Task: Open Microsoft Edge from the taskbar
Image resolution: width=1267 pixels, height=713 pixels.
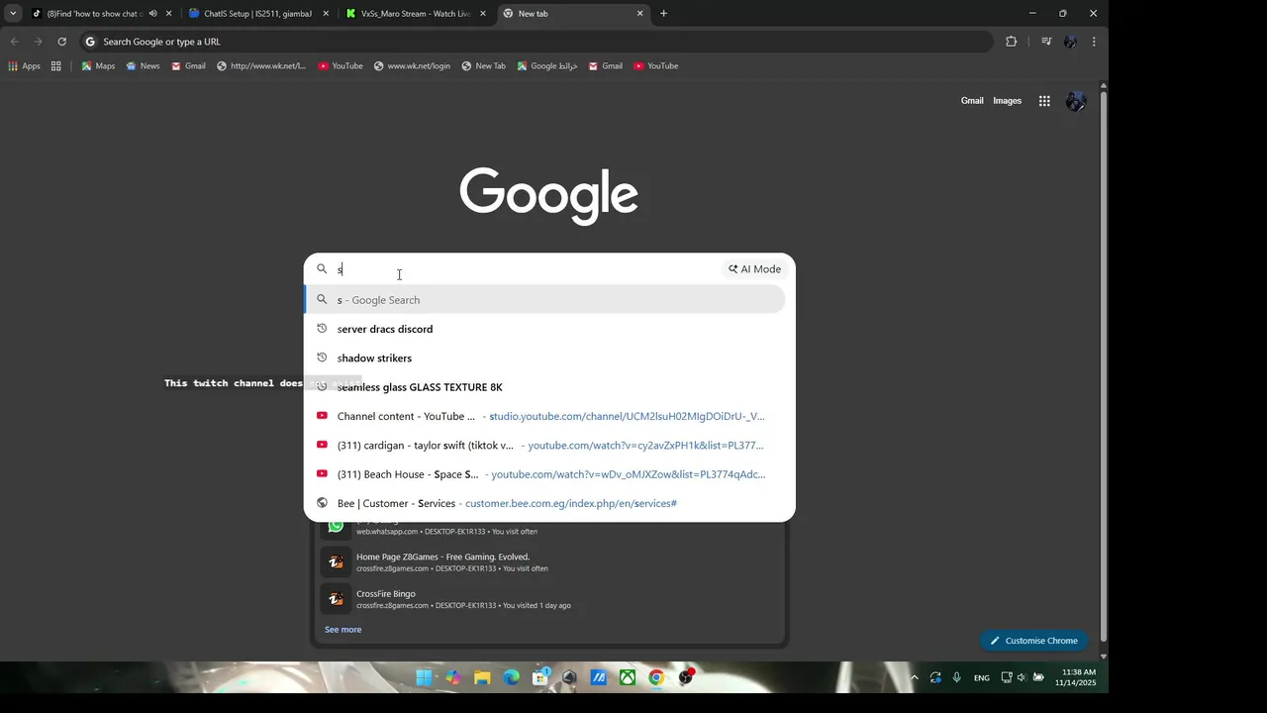Action: pos(511,677)
